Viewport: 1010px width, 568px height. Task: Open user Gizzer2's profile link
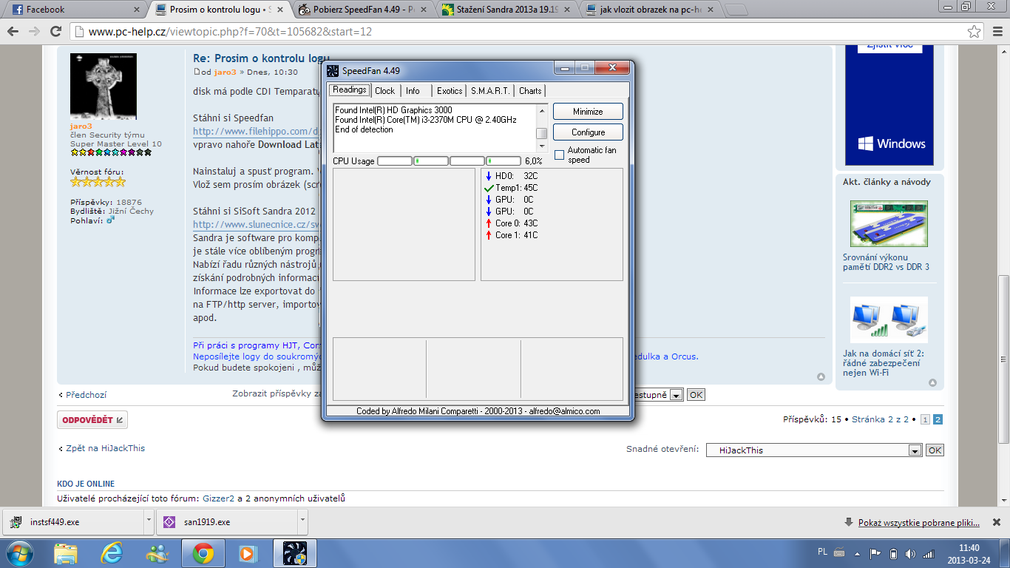click(217, 498)
